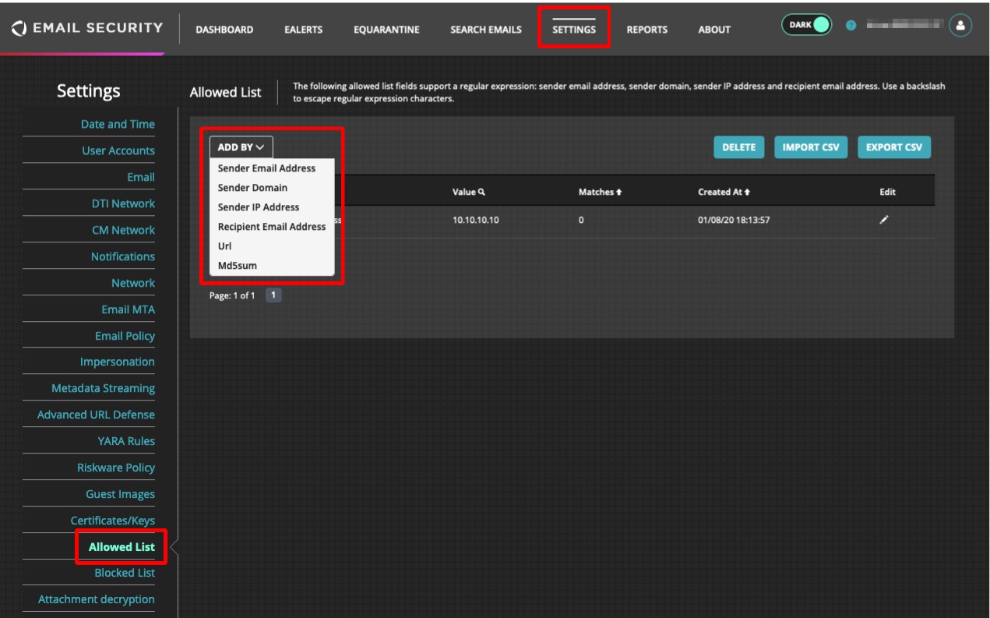The width and height of the screenshot is (990, 618).
Task: Open the REPORTS tab
Action: [x=648, y=29]
